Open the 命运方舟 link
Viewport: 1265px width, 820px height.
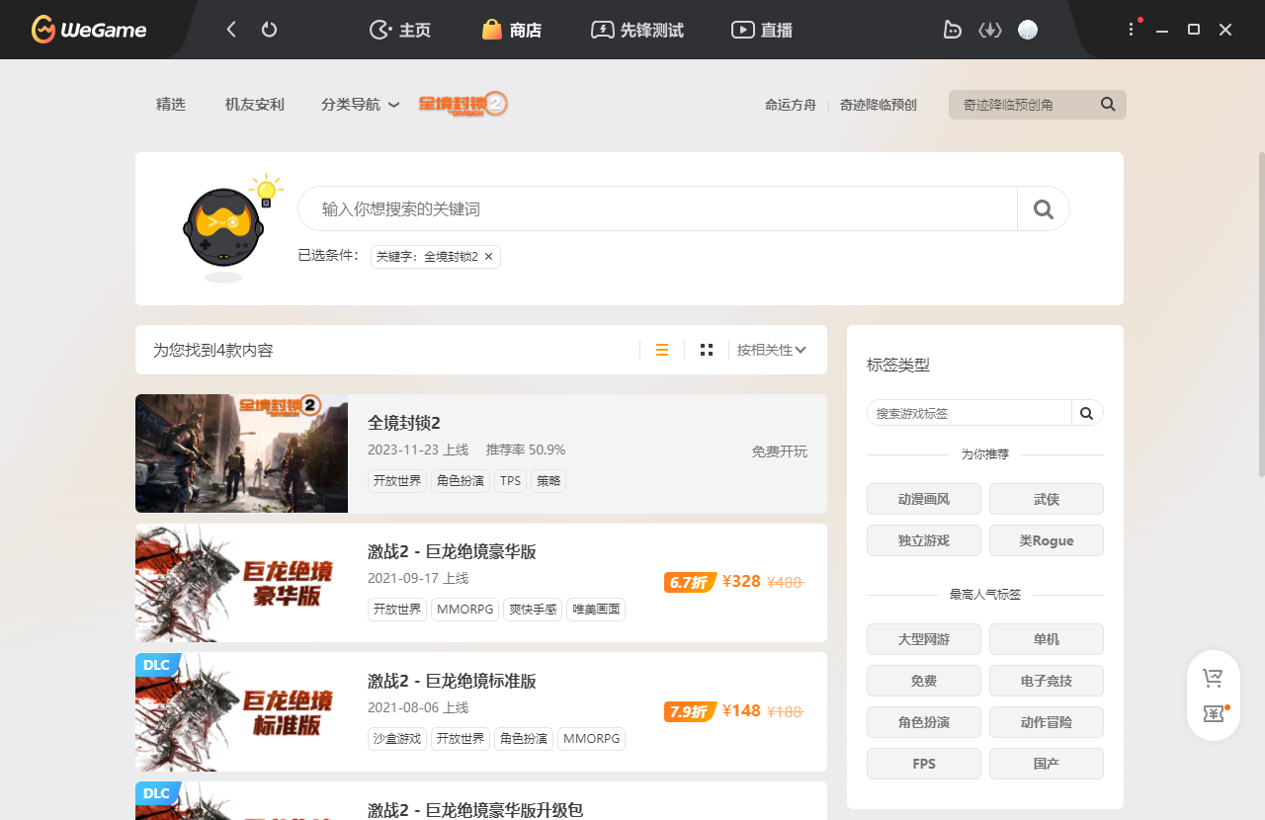(791, 105)
